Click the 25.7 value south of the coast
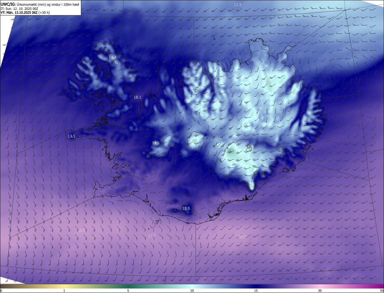Image resolution: width=384 pixels, height=293 pixels. pyautogui.click(x=152, y=235)
